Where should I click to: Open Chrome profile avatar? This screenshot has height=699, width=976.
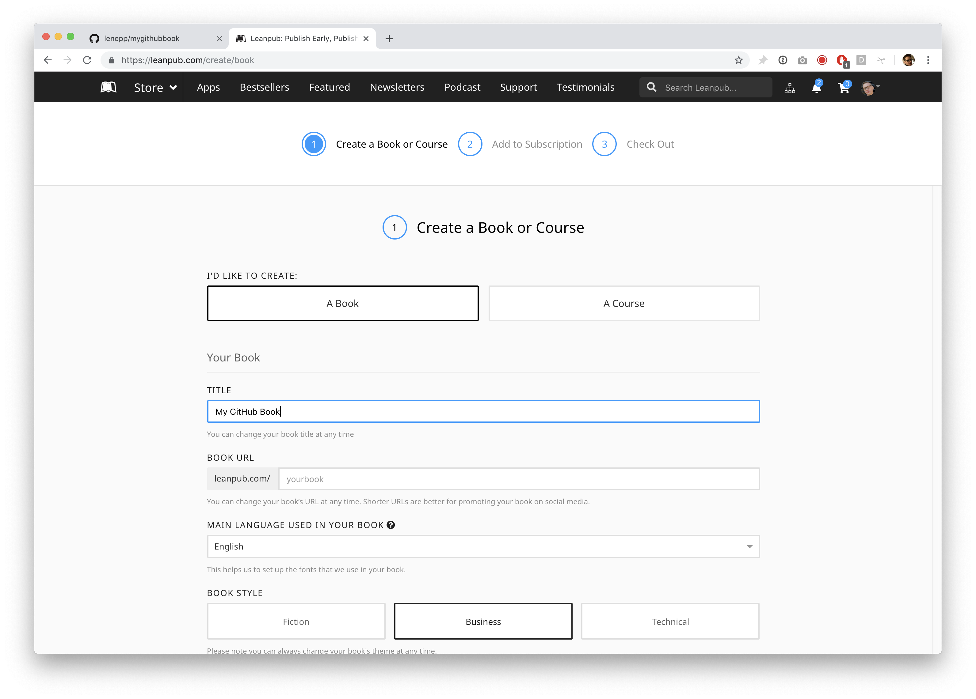[x=909, y=60]
